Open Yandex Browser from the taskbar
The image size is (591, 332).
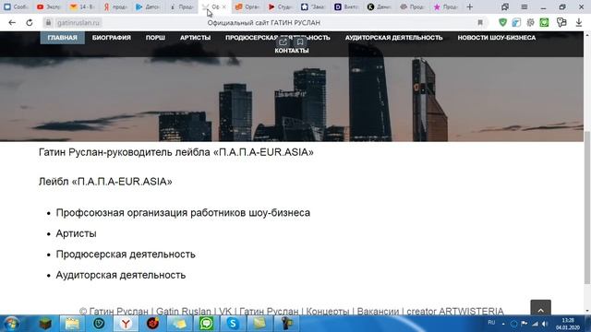[x=126, y=324]
